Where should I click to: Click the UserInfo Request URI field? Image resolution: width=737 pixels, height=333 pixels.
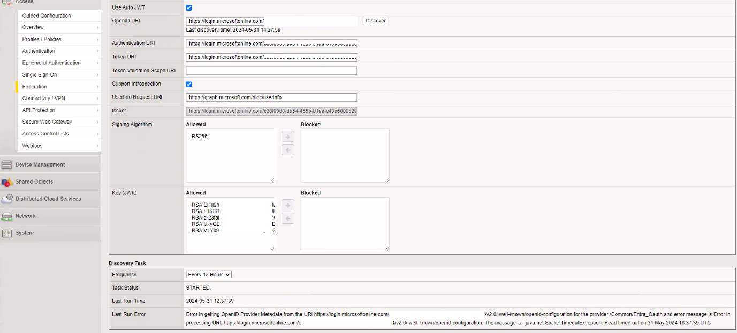(x=271, y=97)
